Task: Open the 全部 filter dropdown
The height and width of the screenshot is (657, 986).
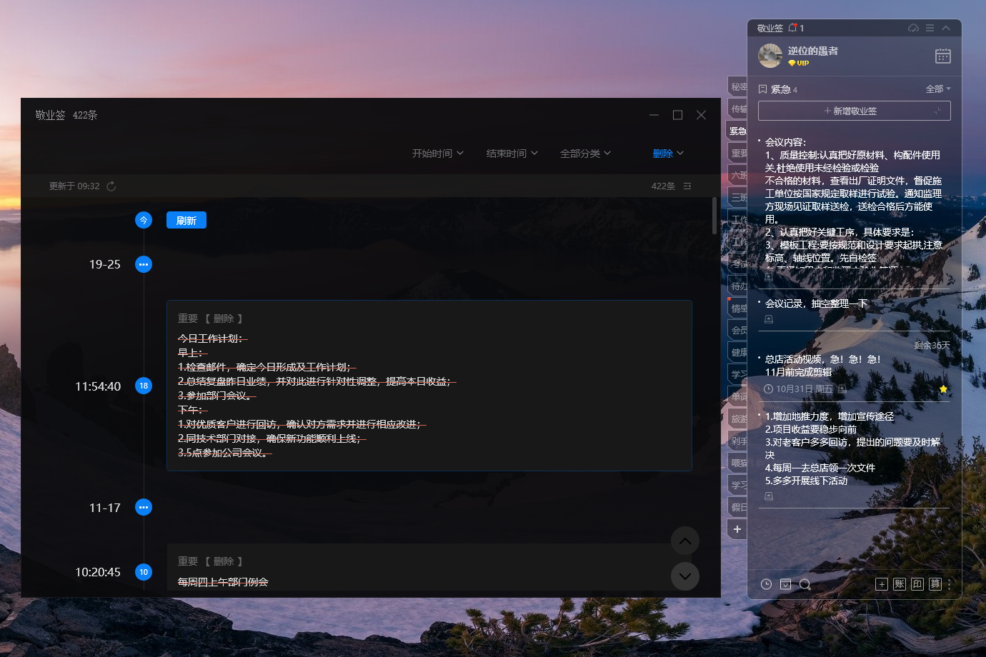Action: [x=938, y=89]
